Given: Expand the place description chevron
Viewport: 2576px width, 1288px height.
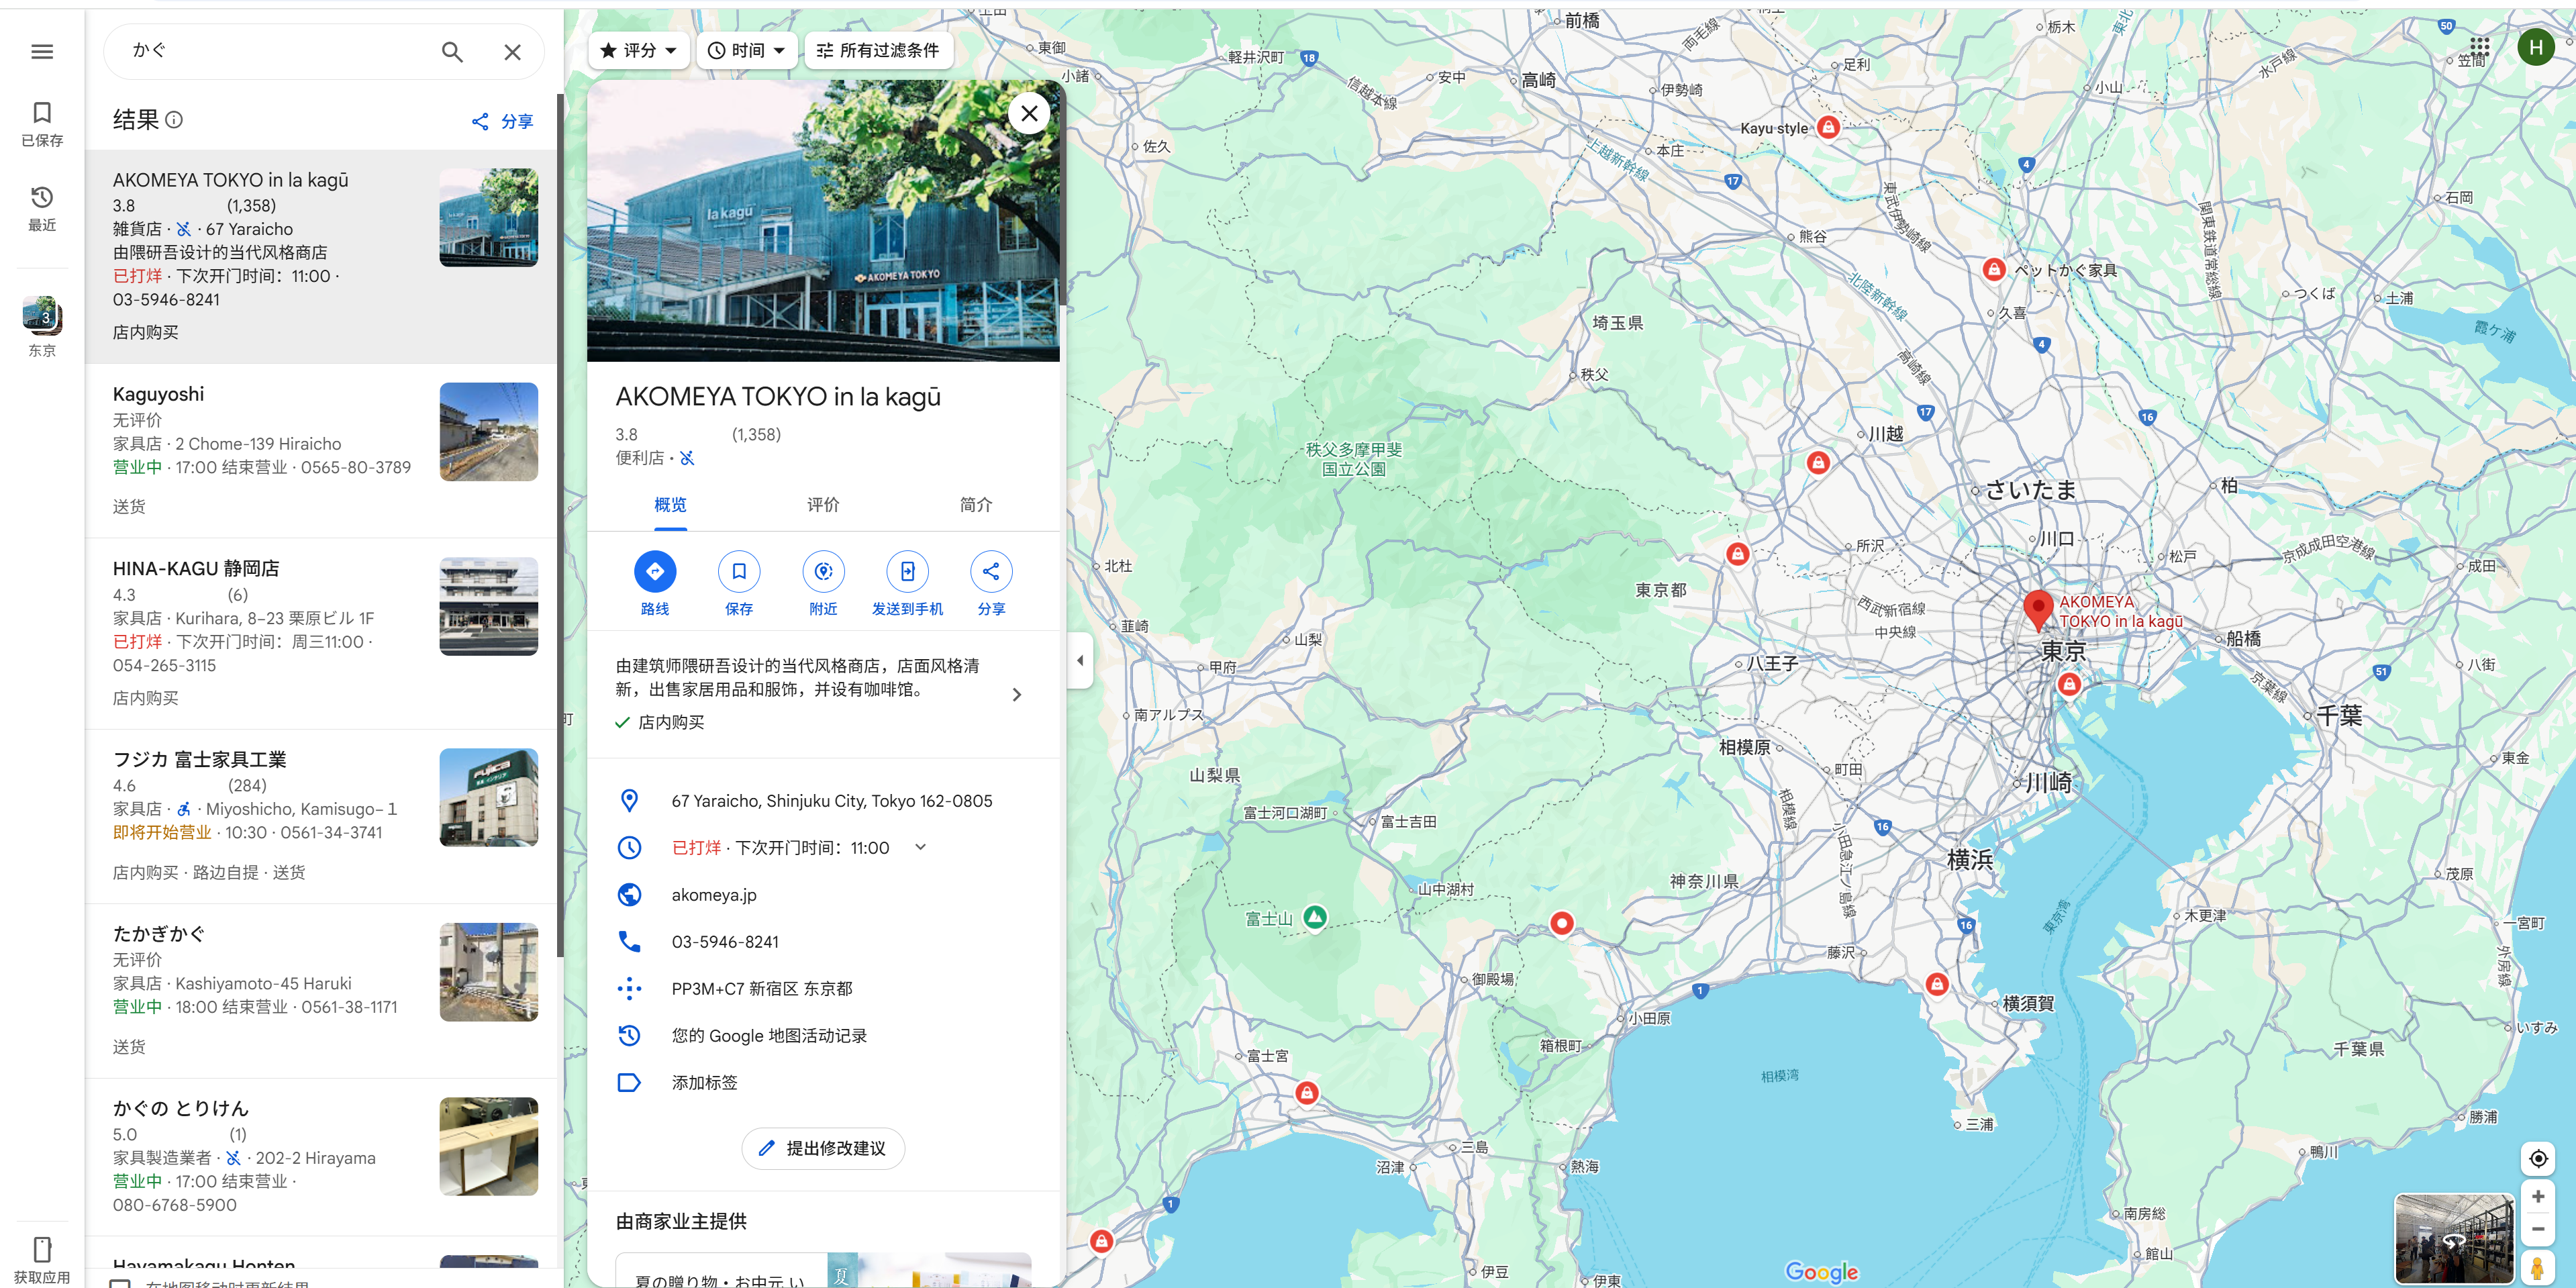Looking at the screenshot, I should (1017, 694).
